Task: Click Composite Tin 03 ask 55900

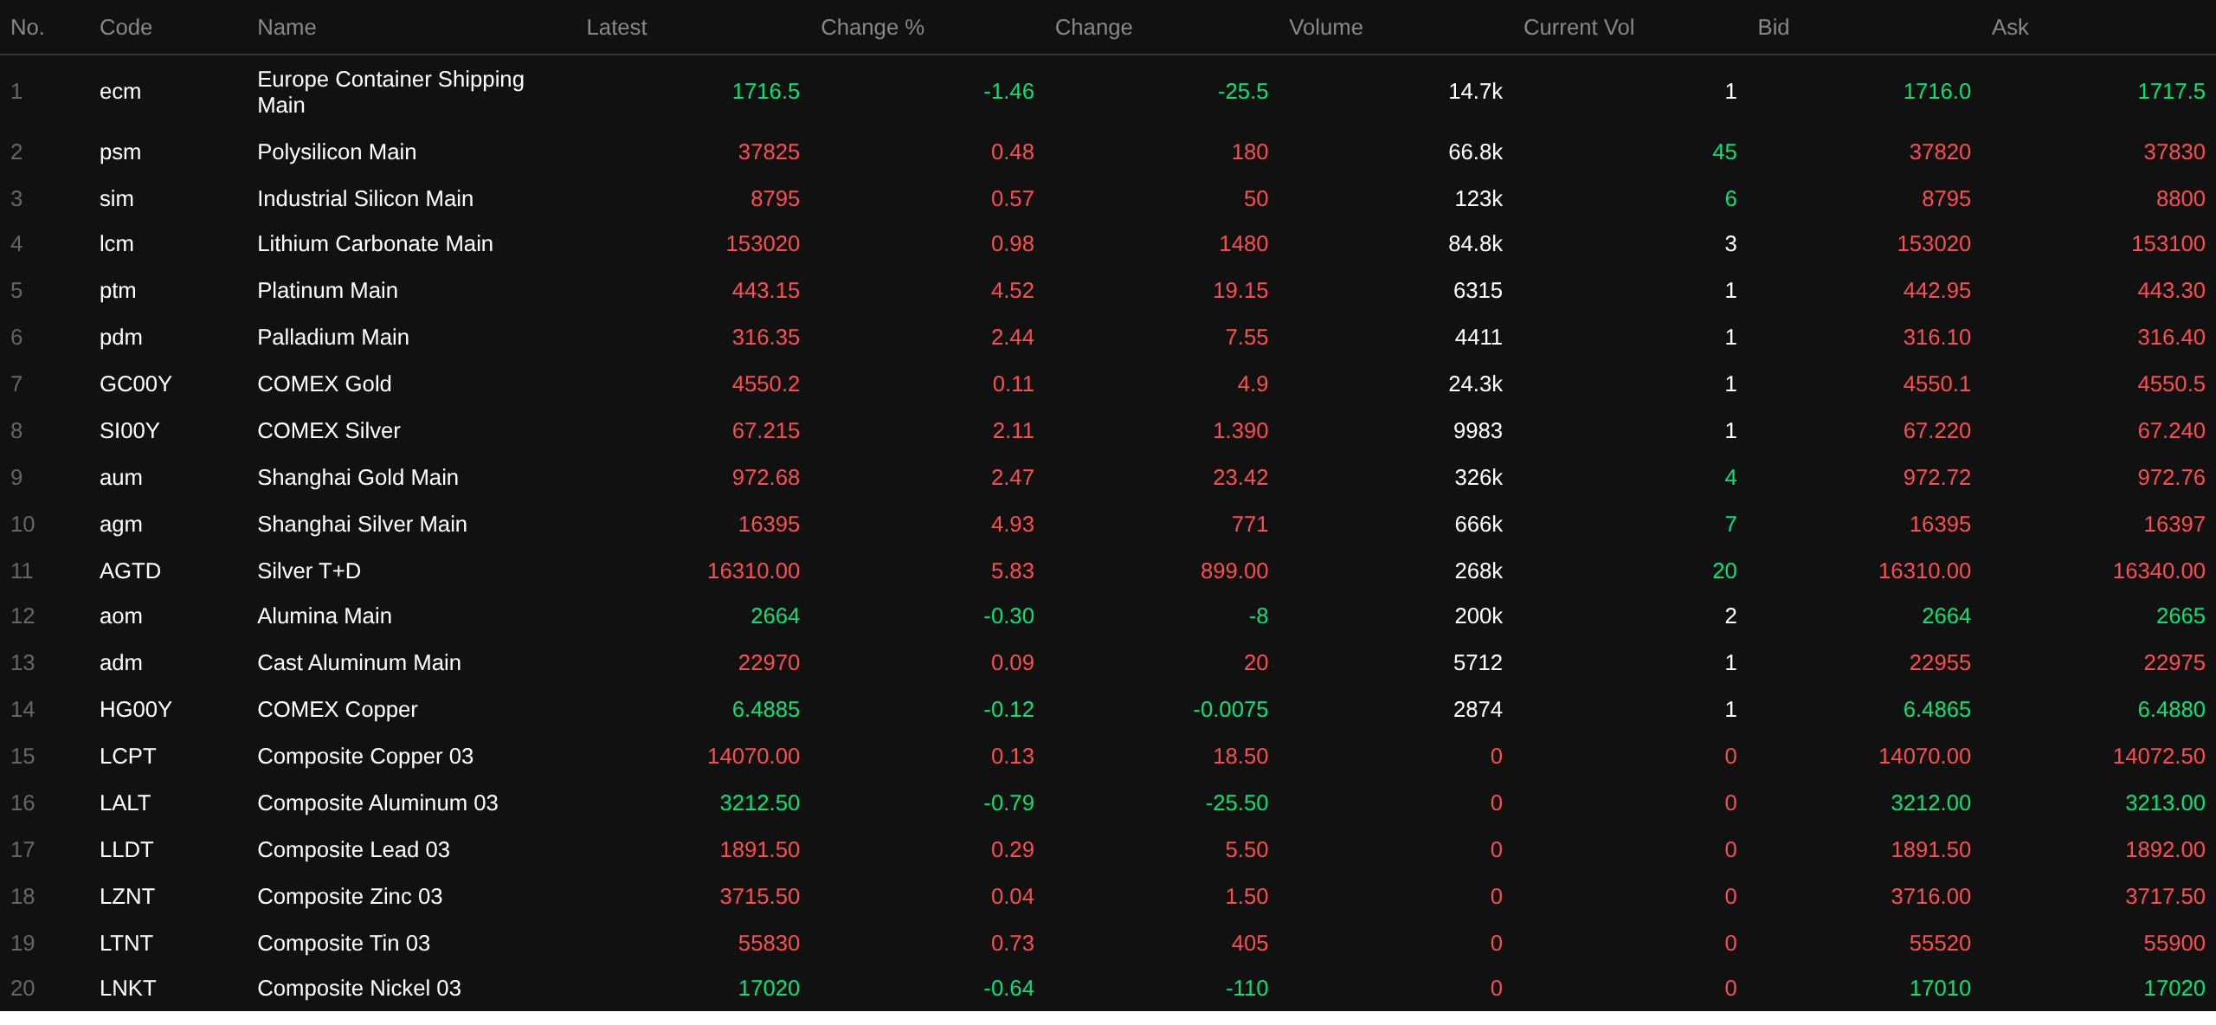Action: [x=2174, y=944]
